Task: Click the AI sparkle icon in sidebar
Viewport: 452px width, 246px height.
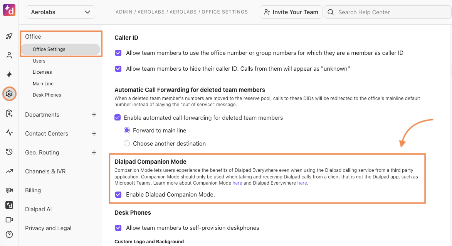Action: pos(9,75)
